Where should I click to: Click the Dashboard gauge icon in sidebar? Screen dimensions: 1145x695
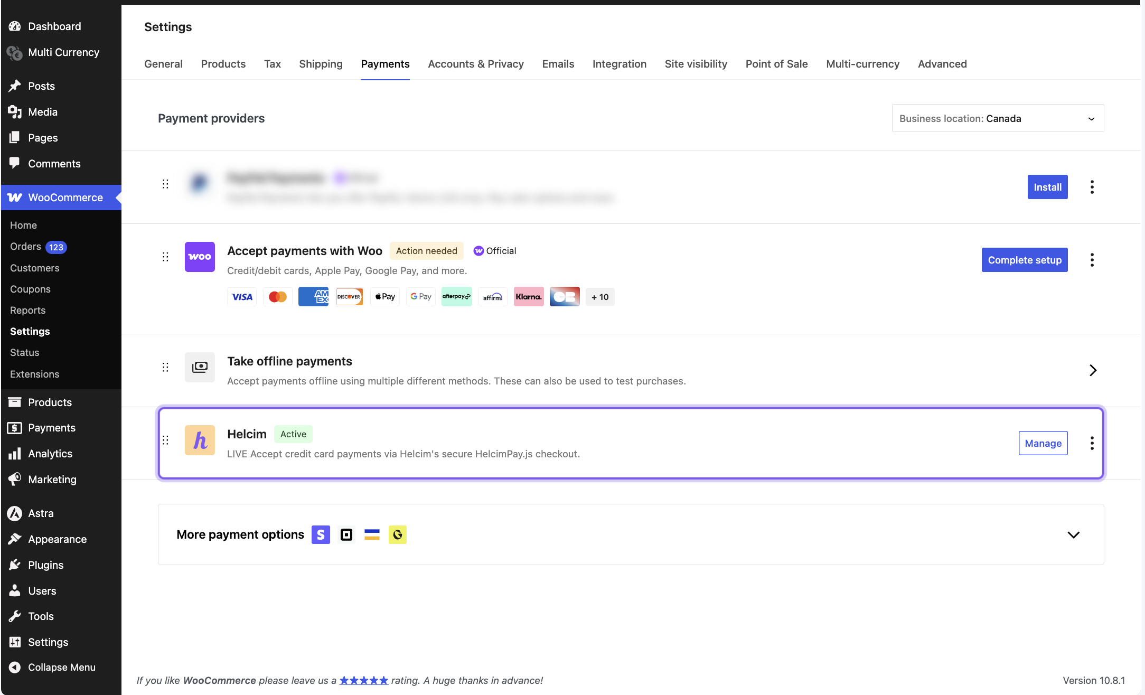click(15, 26)
